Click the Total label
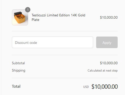The image size is (125, 95). click(x=16, y=86)
